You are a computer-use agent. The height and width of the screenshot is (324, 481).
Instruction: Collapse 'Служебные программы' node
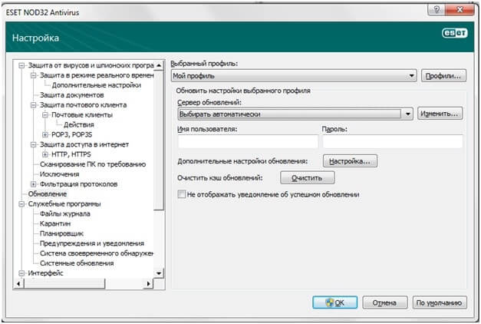click(x=21, y=204)
